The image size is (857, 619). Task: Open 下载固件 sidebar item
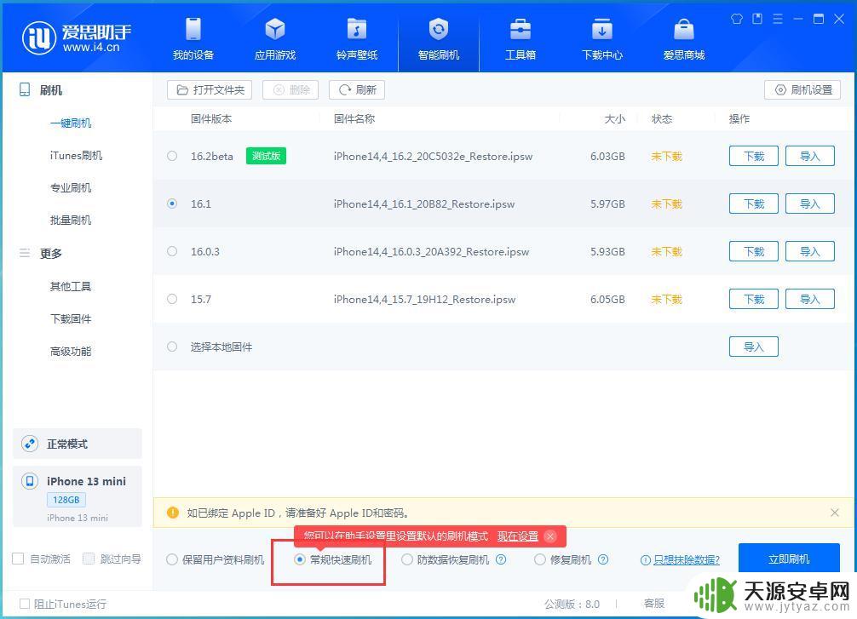71,318
